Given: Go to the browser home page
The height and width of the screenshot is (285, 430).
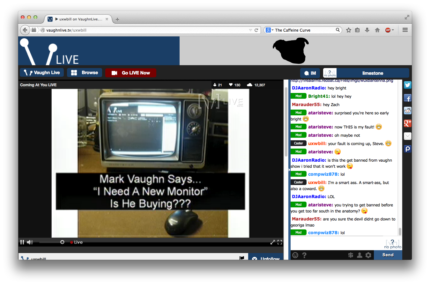Looking at the screenshot, I should (377, 30).
